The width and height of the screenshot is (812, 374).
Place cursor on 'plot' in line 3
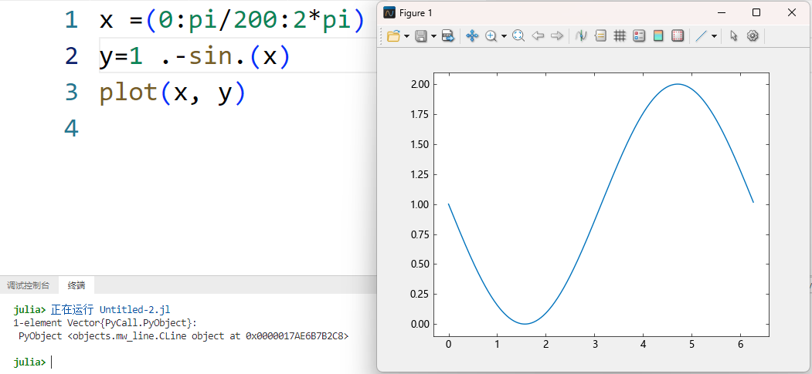click(129, 93)
